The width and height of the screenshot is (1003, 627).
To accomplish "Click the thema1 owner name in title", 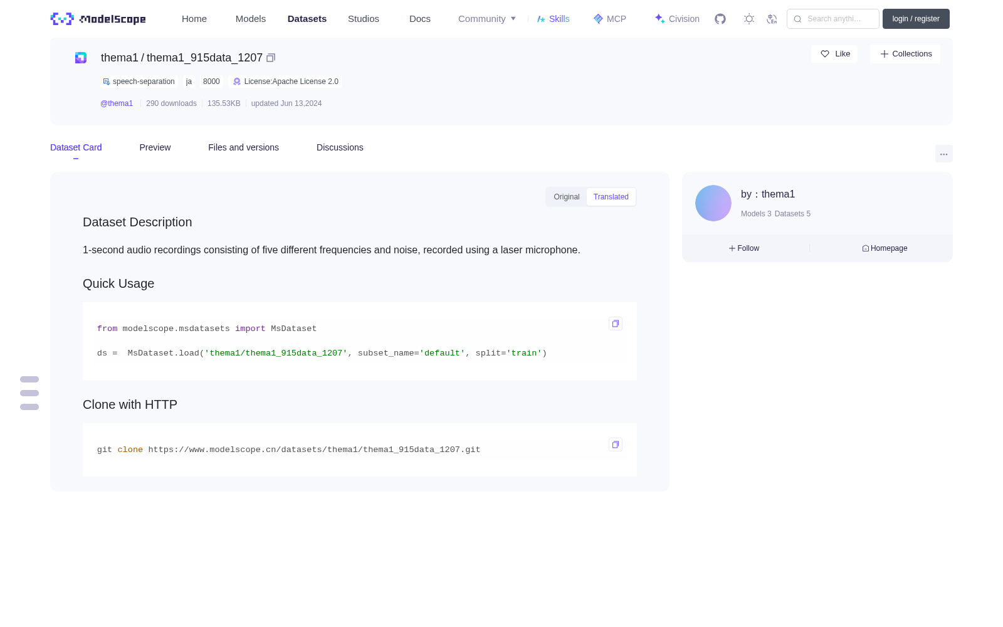I will point(120,58).
